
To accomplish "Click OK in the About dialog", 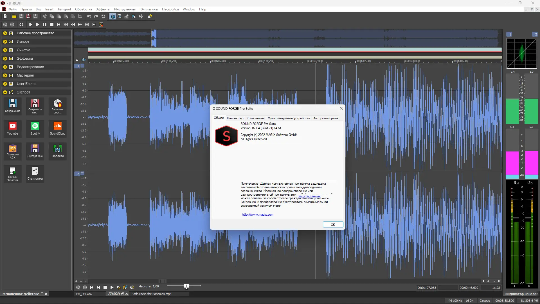I will point(333,225).
